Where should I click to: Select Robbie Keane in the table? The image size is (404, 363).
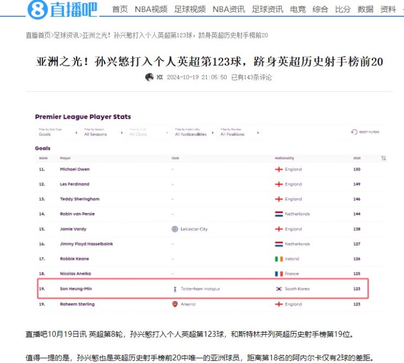pyautogui.click(x=74, y=259)
